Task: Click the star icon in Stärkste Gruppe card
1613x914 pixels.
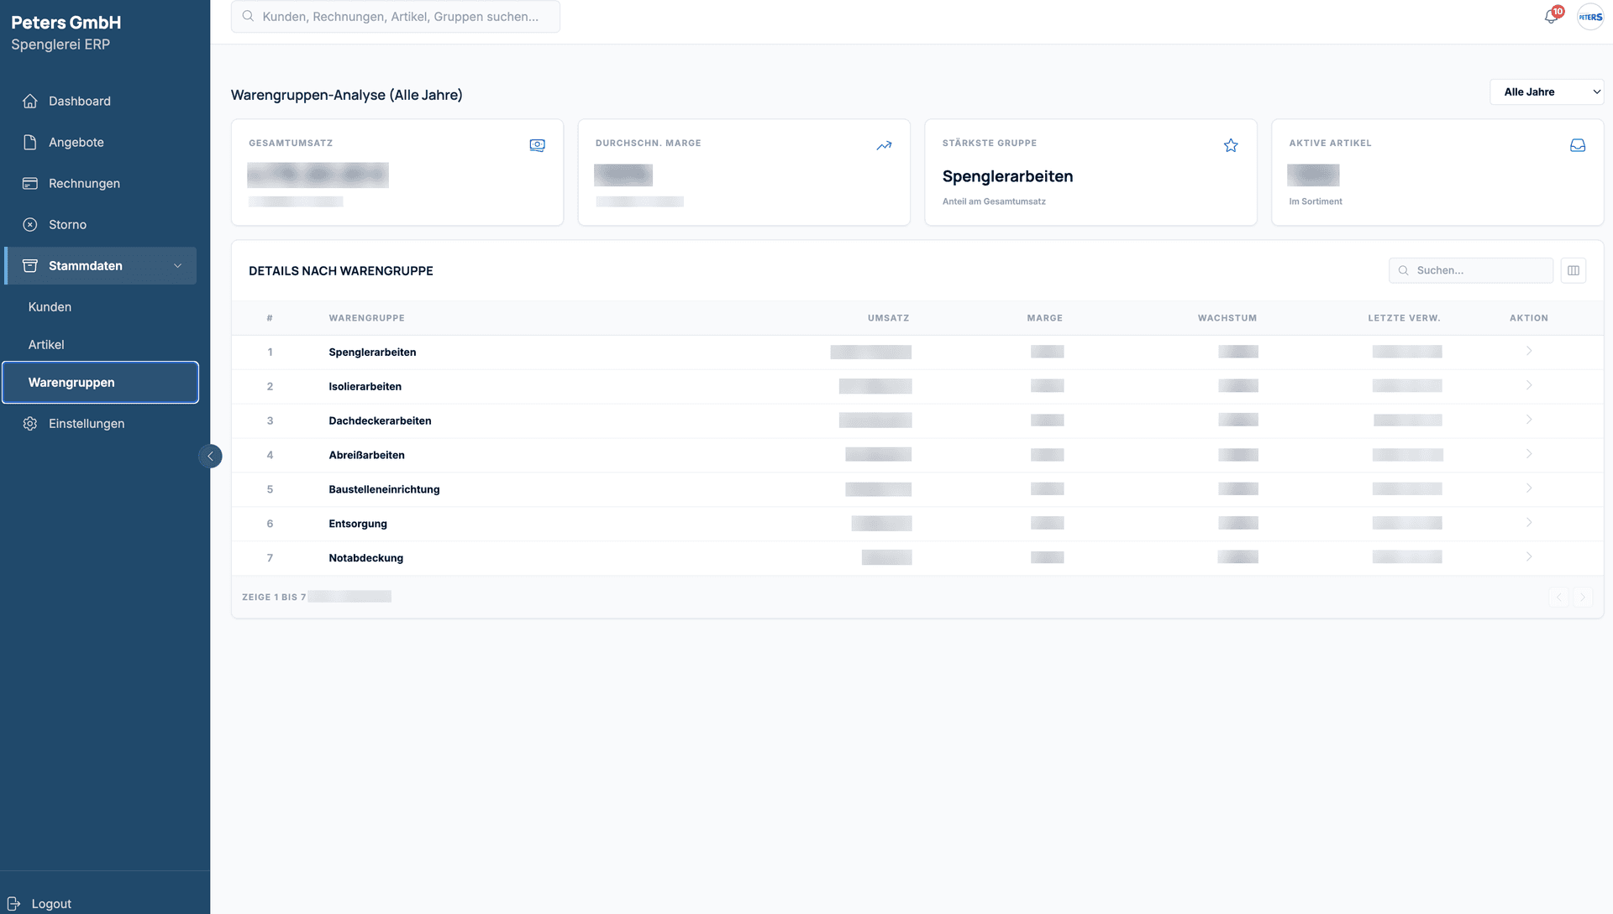Action: pyautogui.click(x=1231, y=145)
